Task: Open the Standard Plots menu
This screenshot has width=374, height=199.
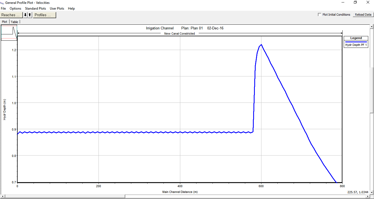Action: coord(35,9)
